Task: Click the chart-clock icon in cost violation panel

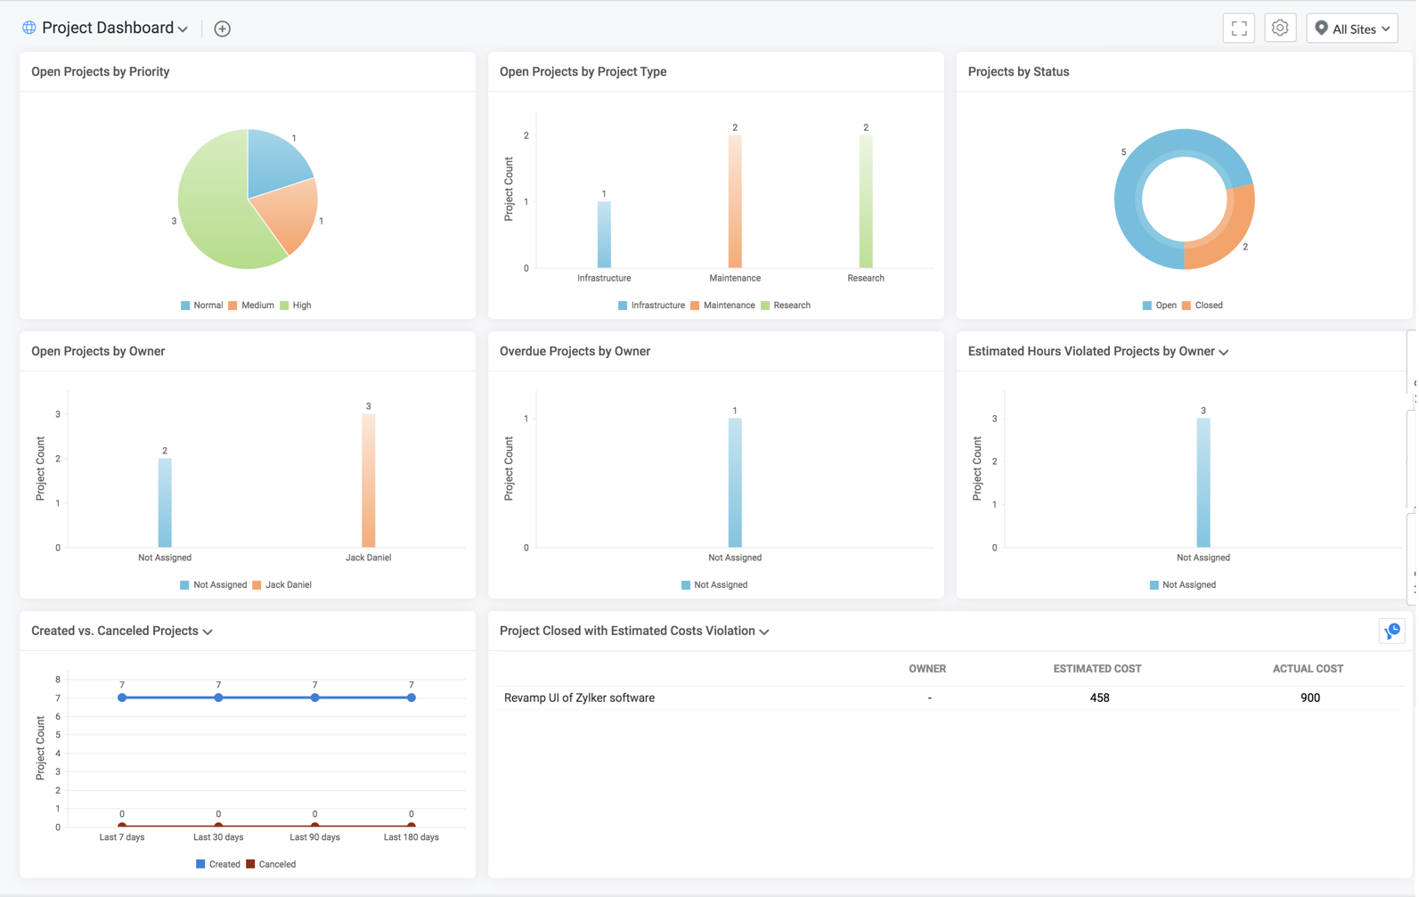Action: pyautogui.click(x=1392, y=632)
